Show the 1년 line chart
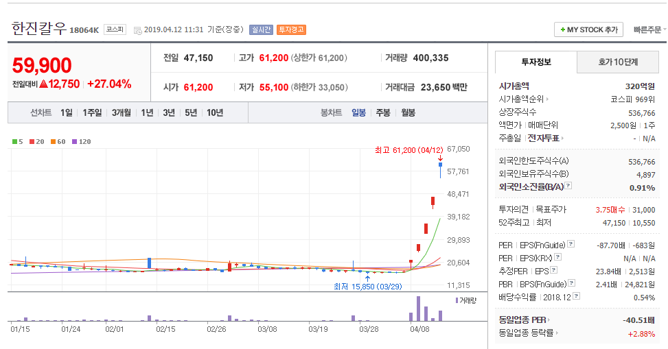Image resolution: width=668 pixels, height=349 pixels. pos(147,112)
